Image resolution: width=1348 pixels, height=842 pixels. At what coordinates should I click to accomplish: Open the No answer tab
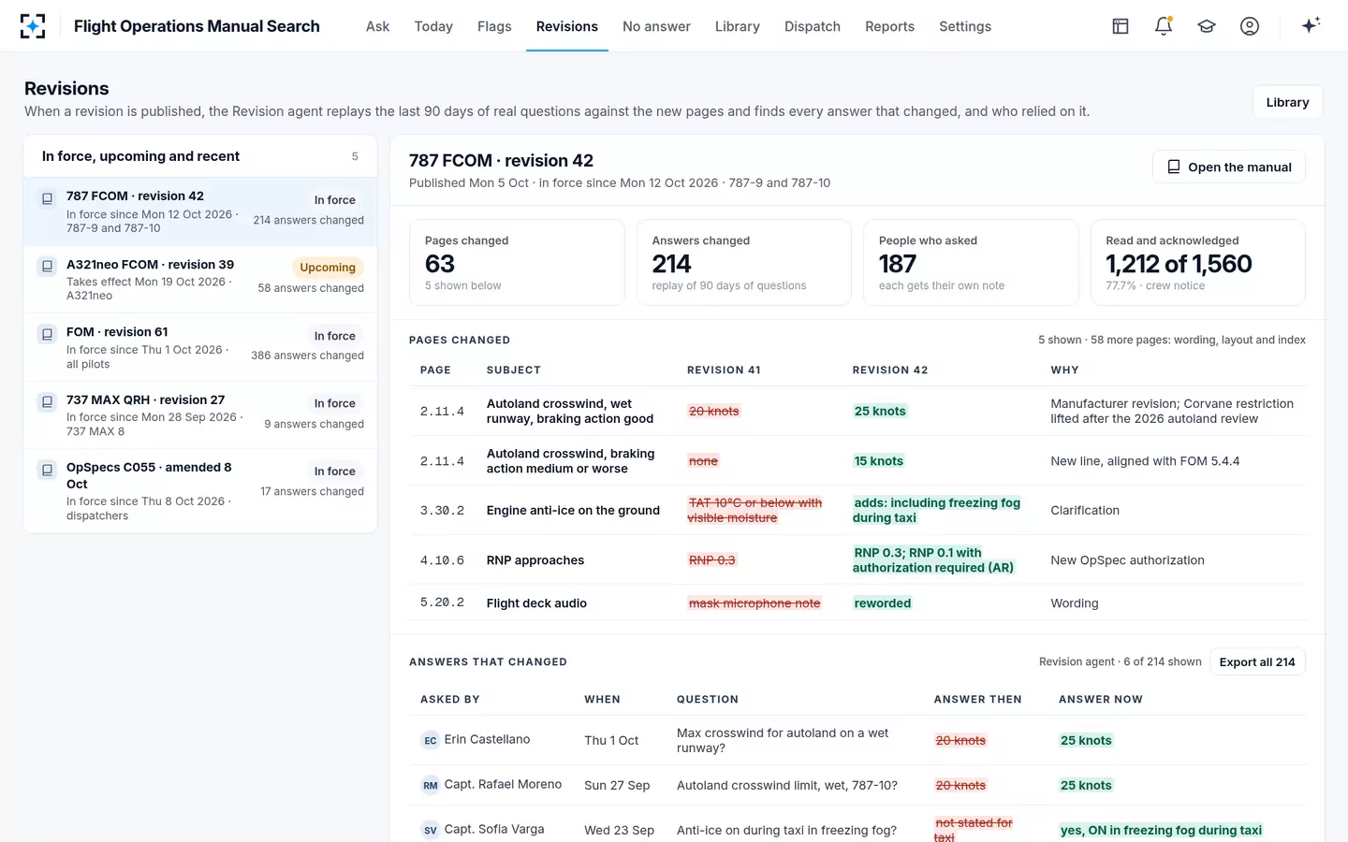pyautogui.click(x=656, y=26)
